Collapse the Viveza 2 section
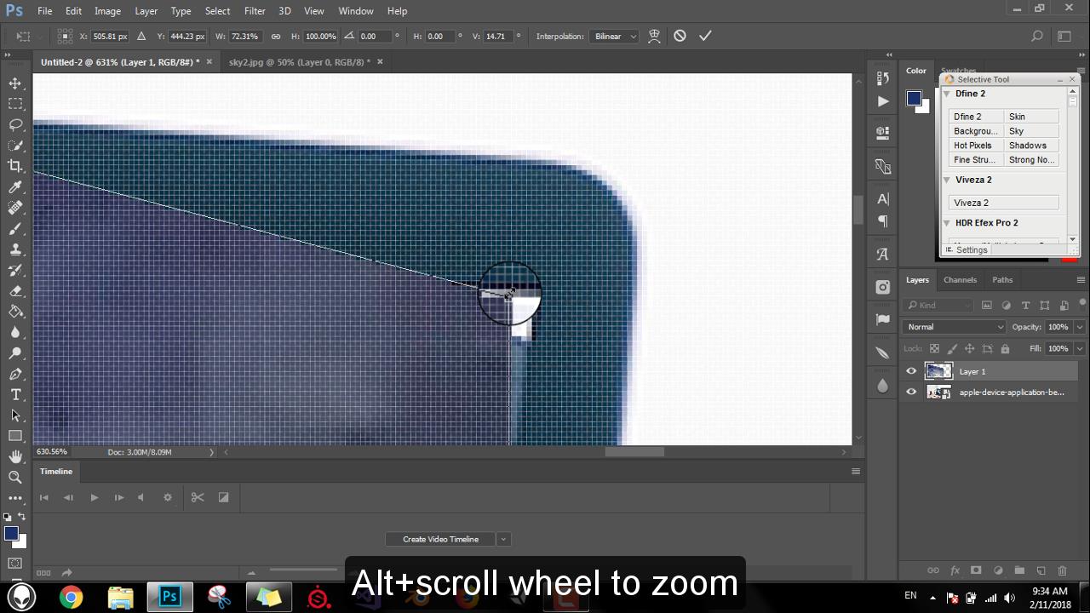The width and height of the screenshot is (1090, 613). pyautogui.click(x=947, y=180)
